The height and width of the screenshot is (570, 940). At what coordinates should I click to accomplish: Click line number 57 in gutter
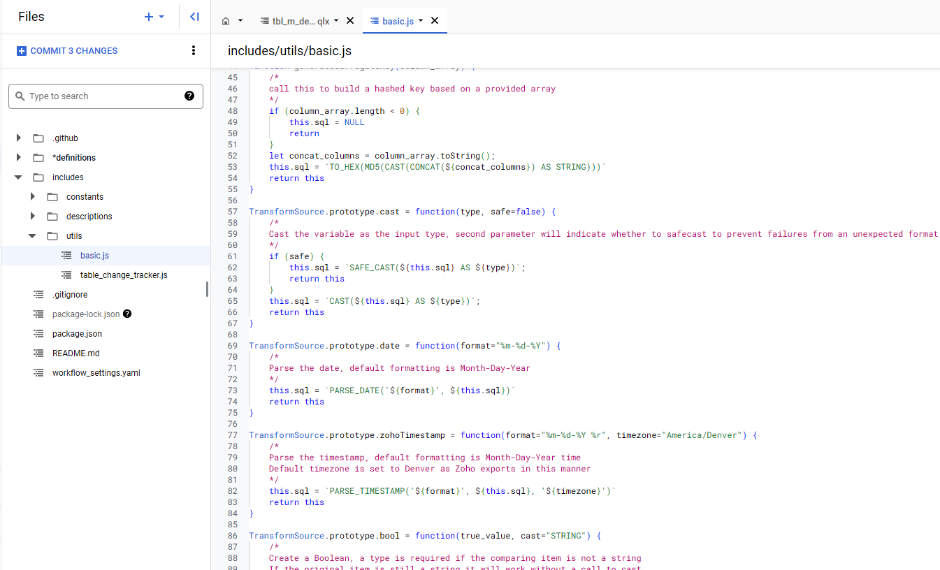tap(233, 212)
